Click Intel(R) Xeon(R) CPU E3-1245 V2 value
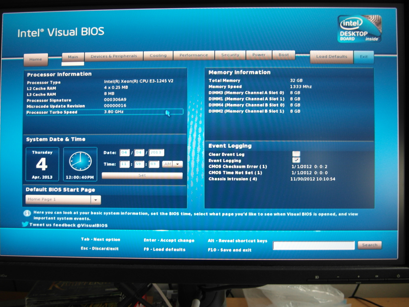409x307 pixels. tap(139, 81)
